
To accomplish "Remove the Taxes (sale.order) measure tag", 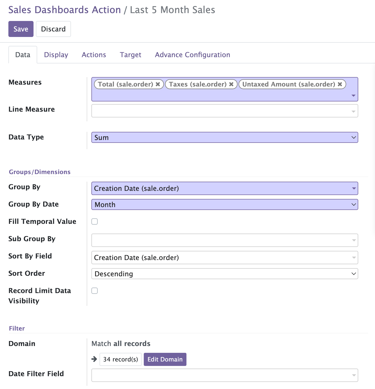I will 231,84.
